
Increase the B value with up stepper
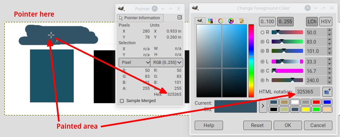pos(330,49)
